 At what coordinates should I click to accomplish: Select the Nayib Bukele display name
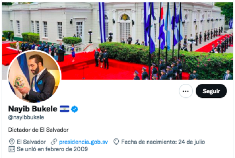pyautogui.click(x=33, y=109)
